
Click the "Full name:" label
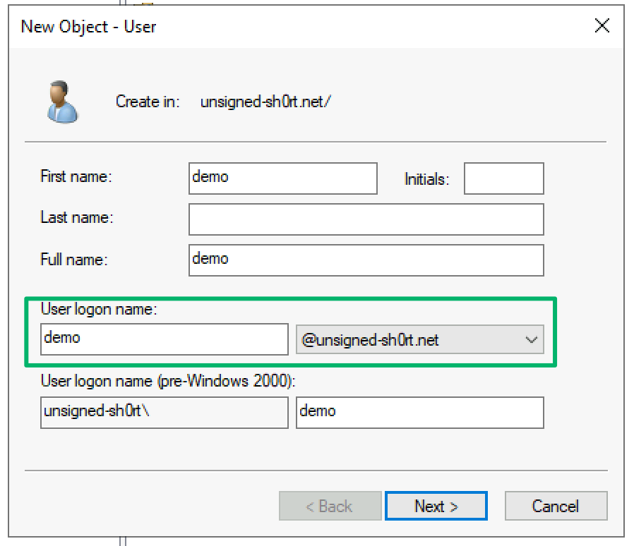pyautogui.click(x=74, y=259)
